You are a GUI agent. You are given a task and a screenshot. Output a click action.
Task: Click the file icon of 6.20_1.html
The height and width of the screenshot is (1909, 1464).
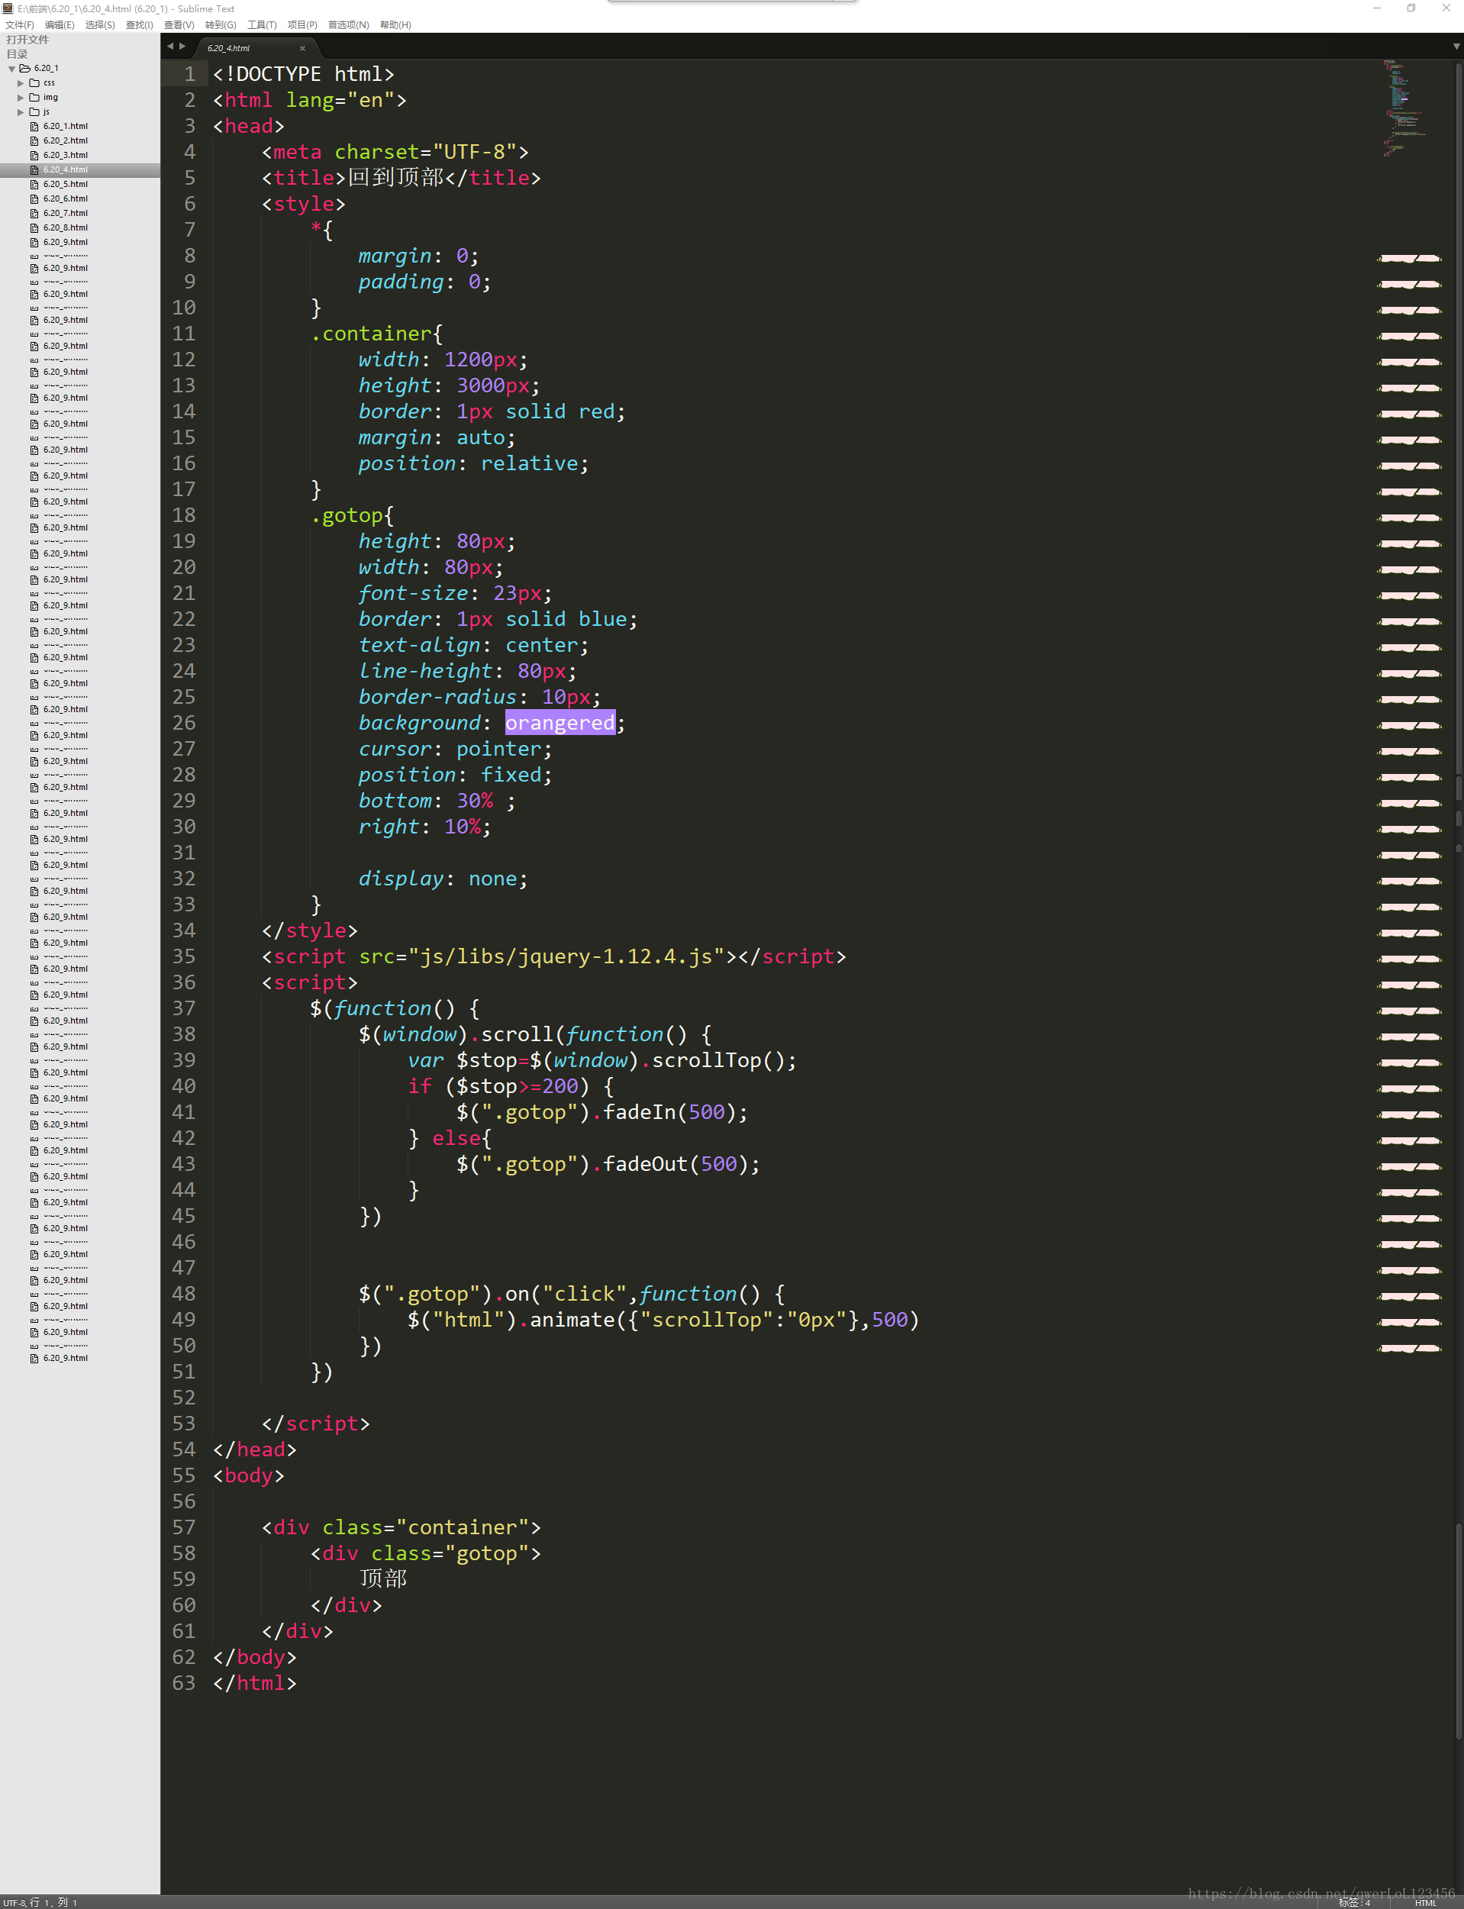[35, 127]
